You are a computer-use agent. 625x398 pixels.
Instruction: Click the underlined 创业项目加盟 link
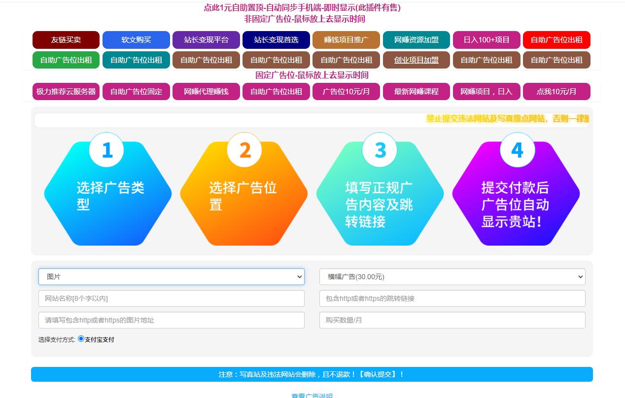[x=417, y=60]
